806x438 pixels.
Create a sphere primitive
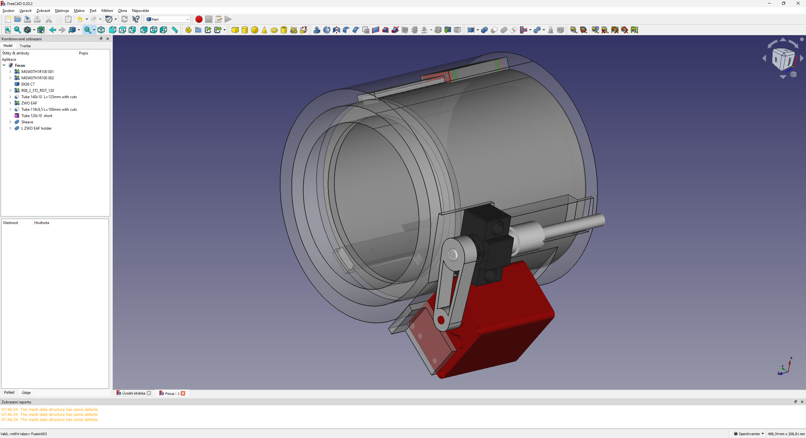pyautogui.click(x=254, y=30)
